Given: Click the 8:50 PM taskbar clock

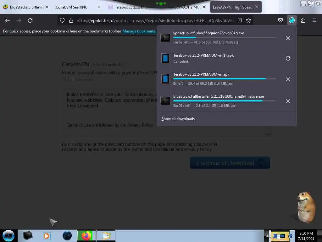Looking at the screenshot, I should tap(306, 236).
